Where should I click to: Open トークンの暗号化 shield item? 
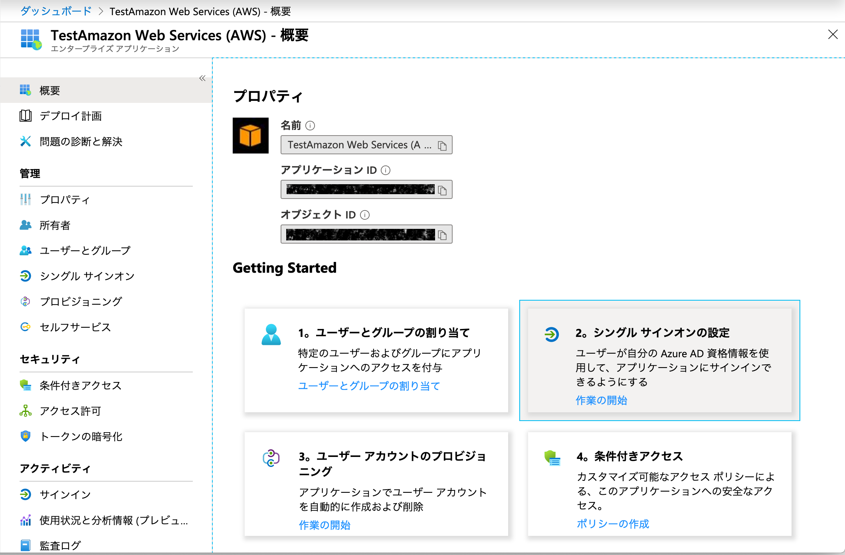click(x=81, y=436)
